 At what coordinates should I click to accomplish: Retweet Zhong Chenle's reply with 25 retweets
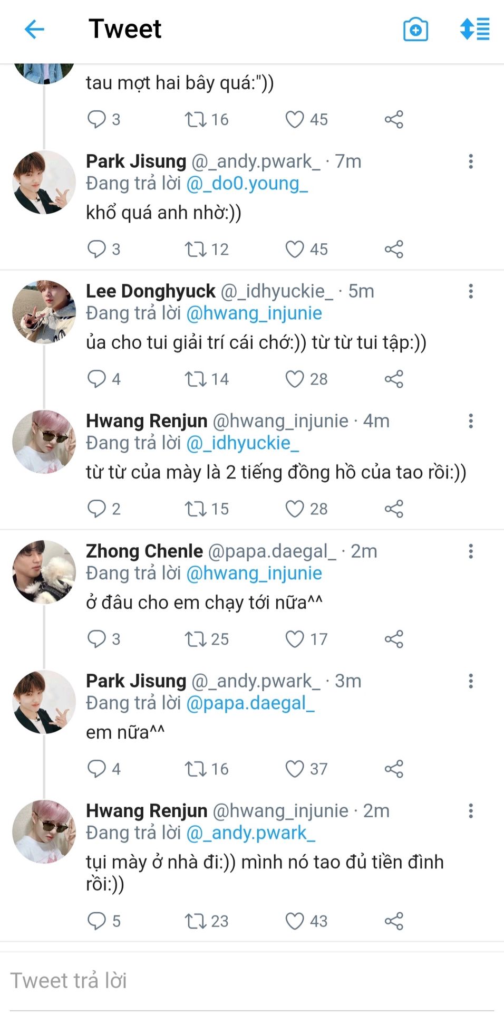click(195, 639)
